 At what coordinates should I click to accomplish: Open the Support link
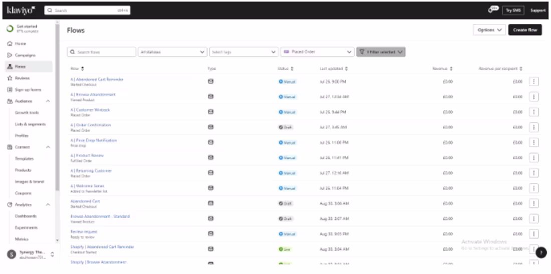click(x=537, y=10)
